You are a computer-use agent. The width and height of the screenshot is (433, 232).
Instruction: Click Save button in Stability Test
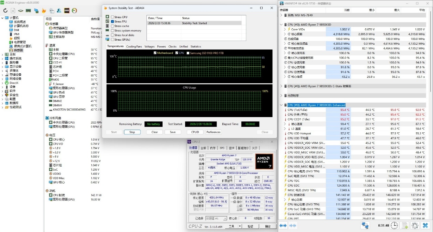pyautogui.click(x=173, y=132)
